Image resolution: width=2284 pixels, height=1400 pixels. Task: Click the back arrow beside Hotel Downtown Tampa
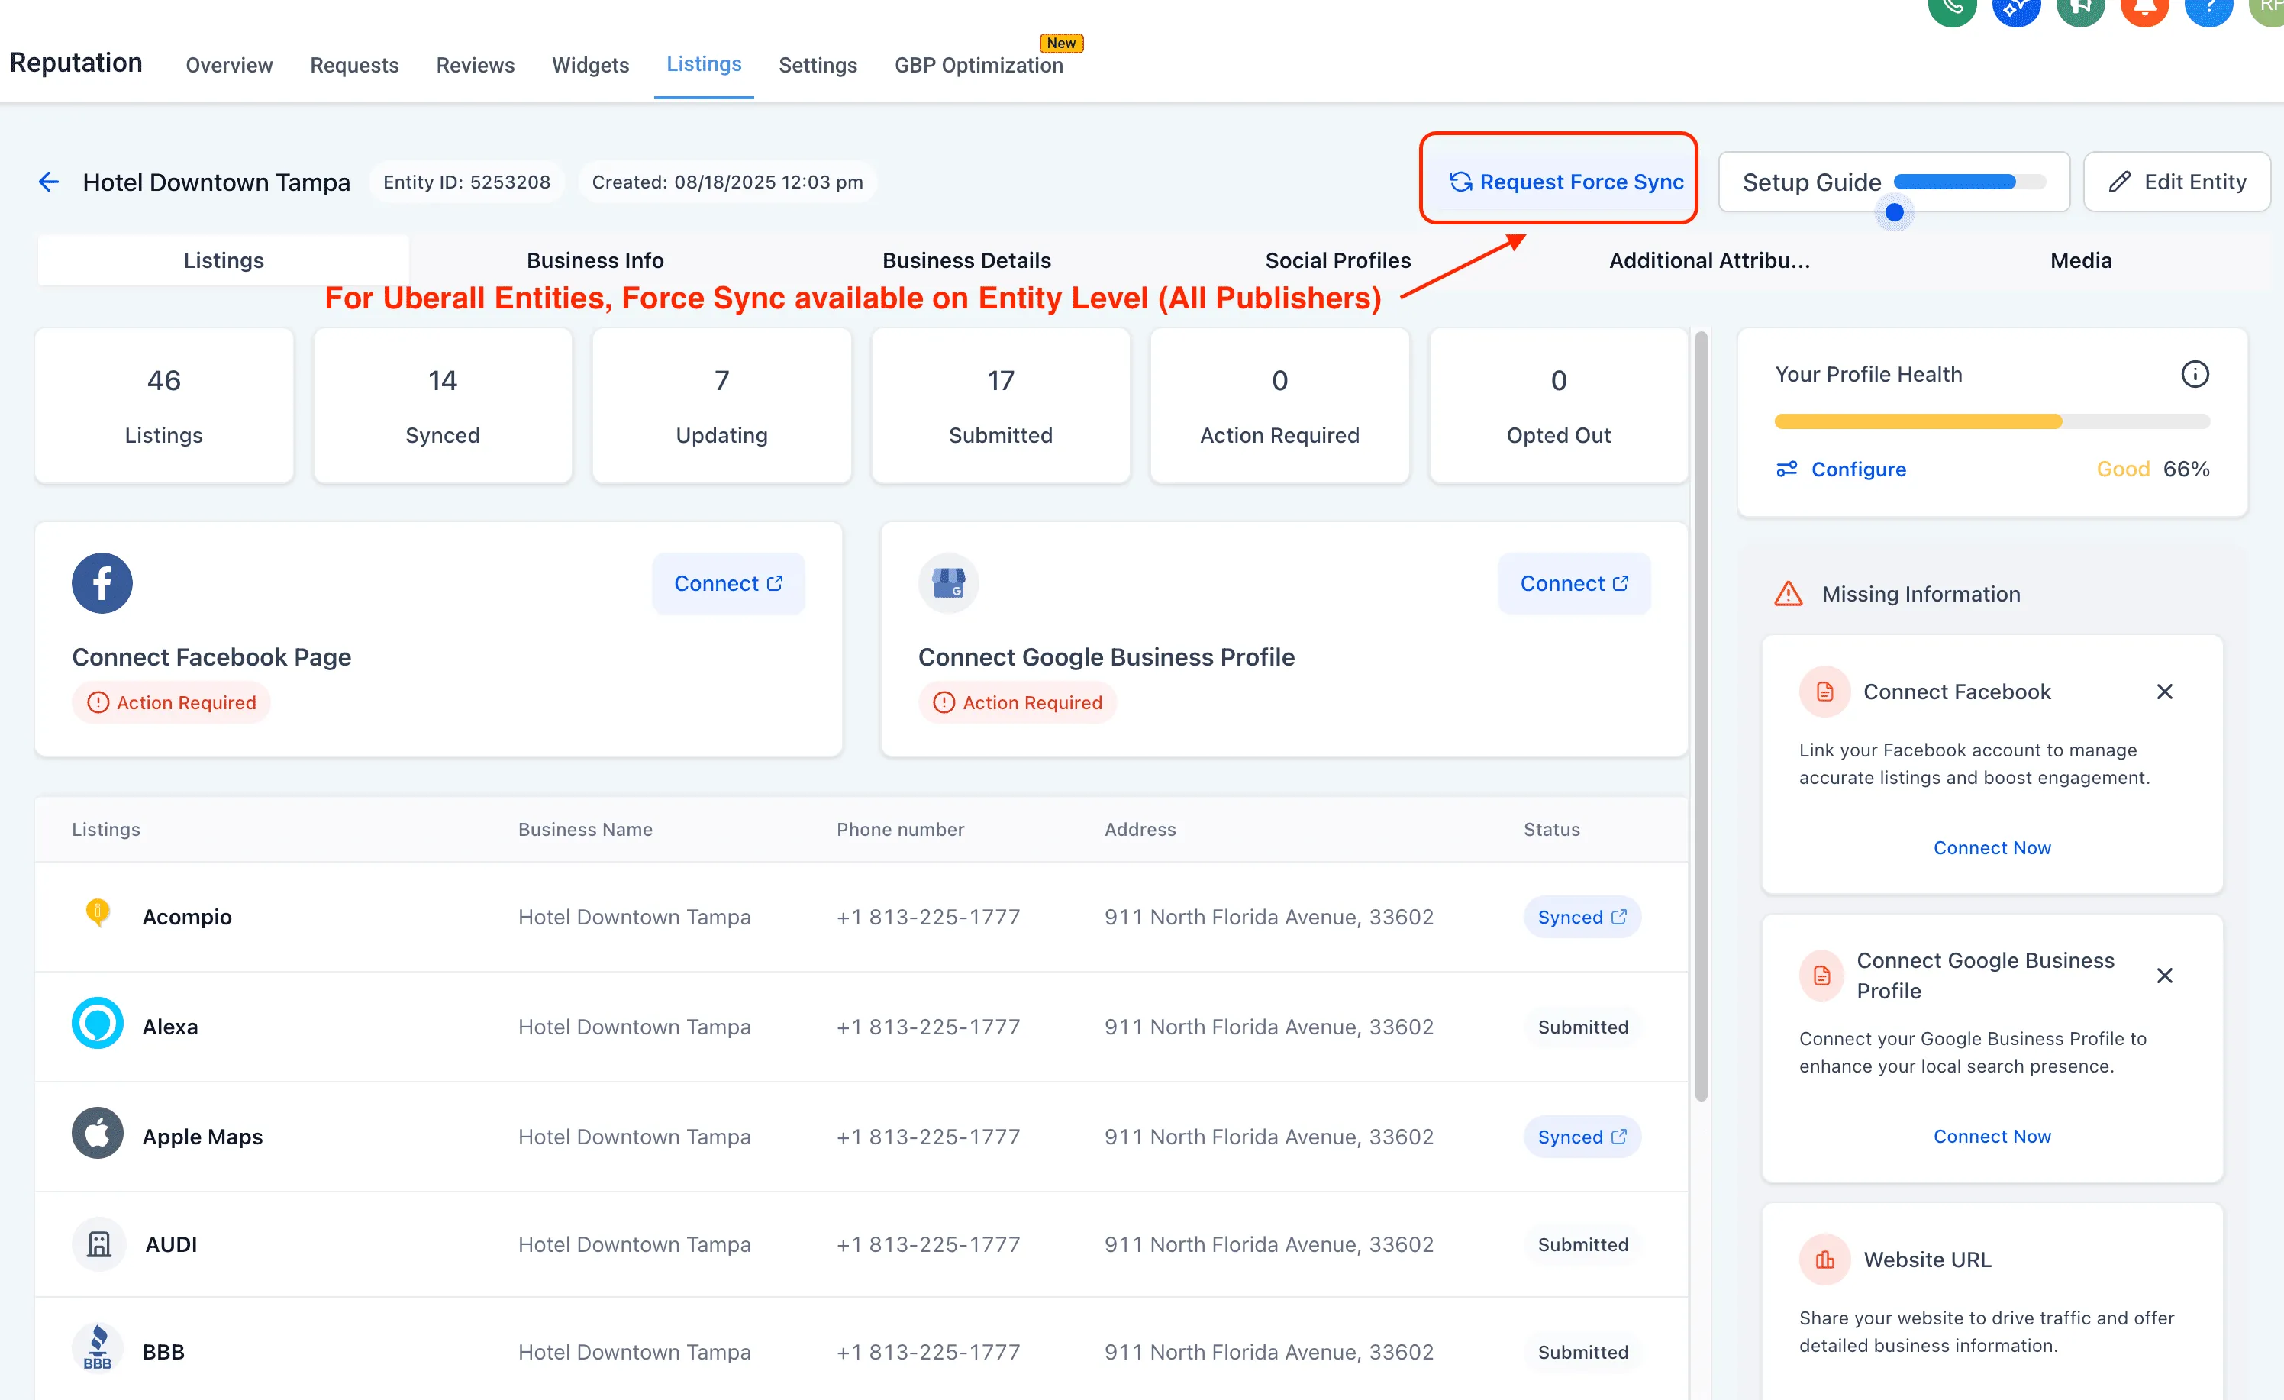48,182
